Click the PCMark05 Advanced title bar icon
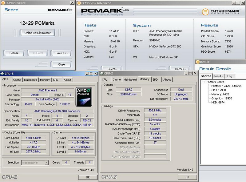This screenshot has width=246, height=182. click(x=79, y=3)
